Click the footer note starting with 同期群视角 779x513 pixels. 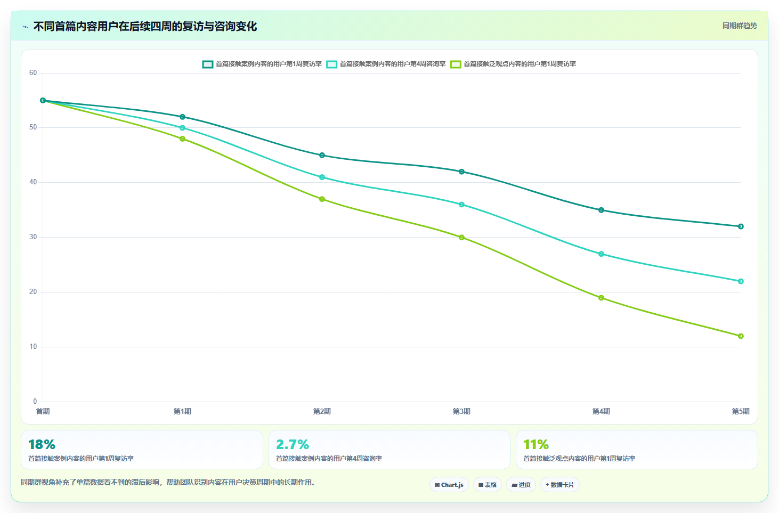pyautogui.click(x=169, y=483)
